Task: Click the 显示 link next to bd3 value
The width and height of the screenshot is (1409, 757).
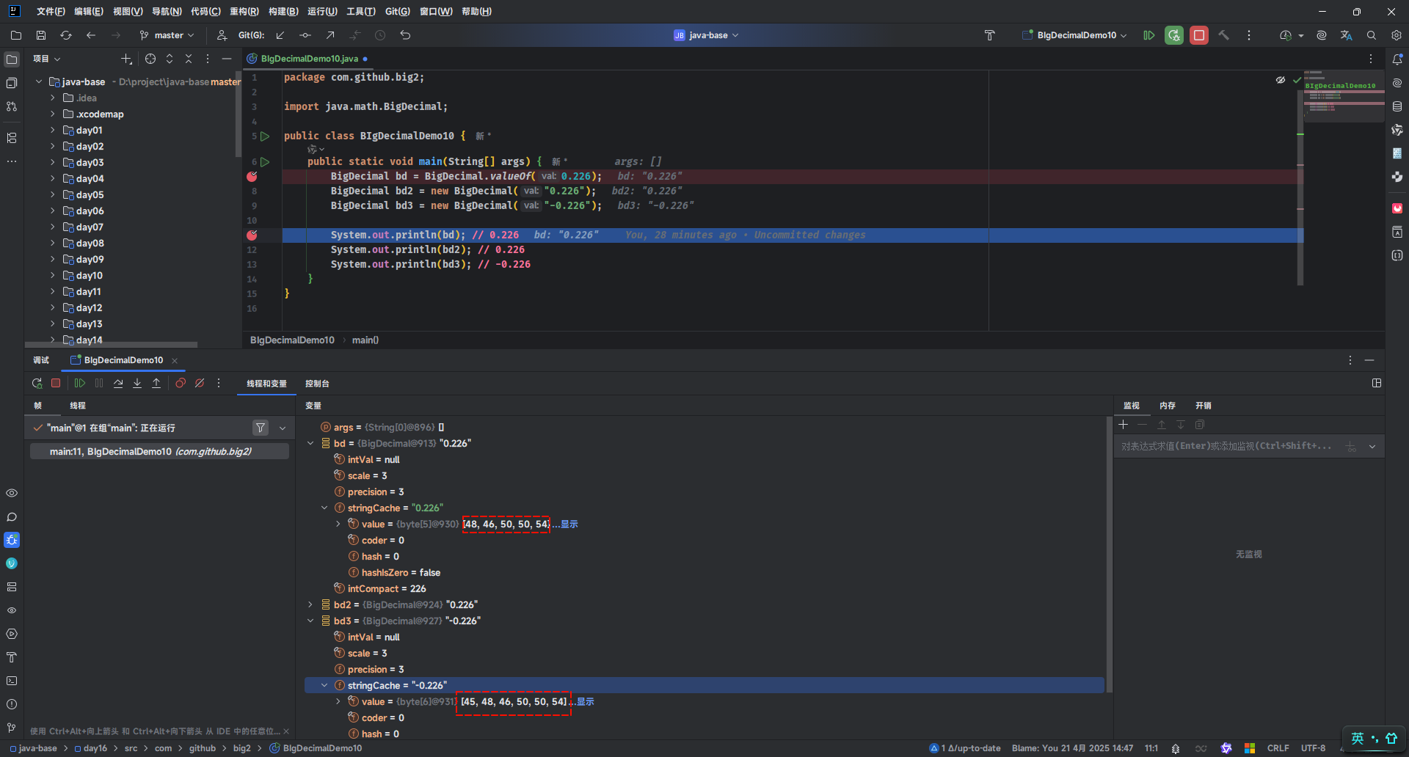Action: click(x=585, y=702)
